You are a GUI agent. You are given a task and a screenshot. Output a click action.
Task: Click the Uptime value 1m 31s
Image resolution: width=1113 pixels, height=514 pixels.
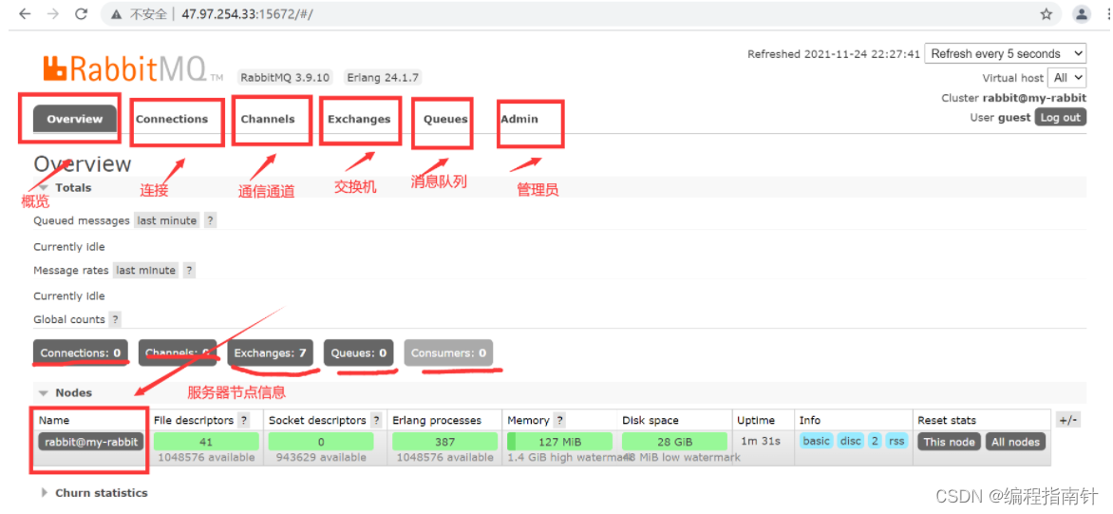pos(761,441)
